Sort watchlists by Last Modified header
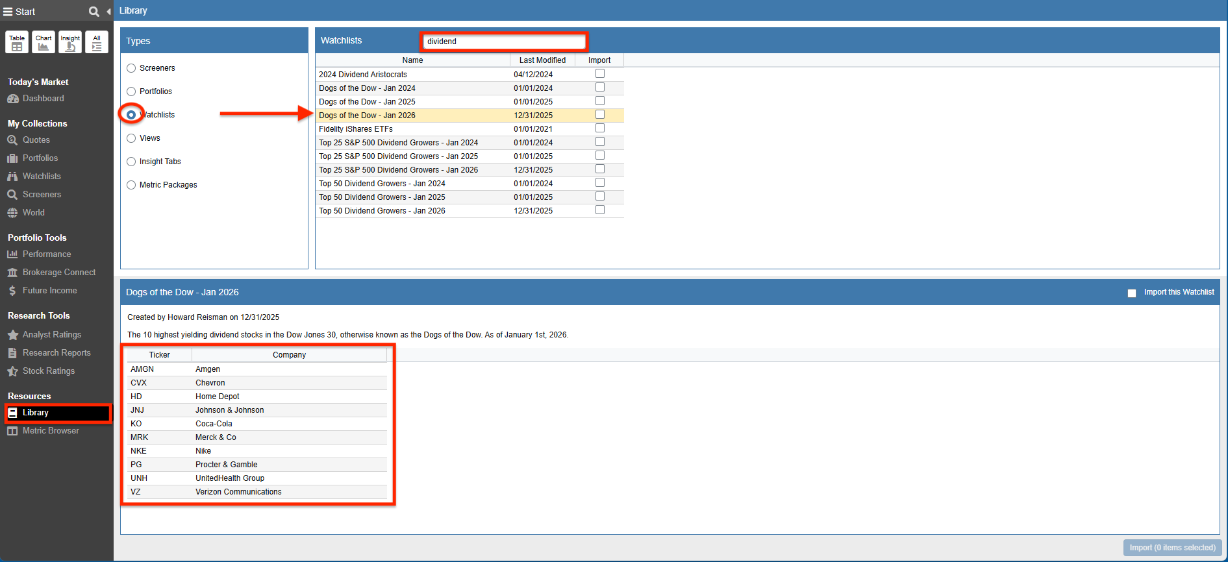The height and width of the screenshot is (562, 1228). [x=543, y=60]
